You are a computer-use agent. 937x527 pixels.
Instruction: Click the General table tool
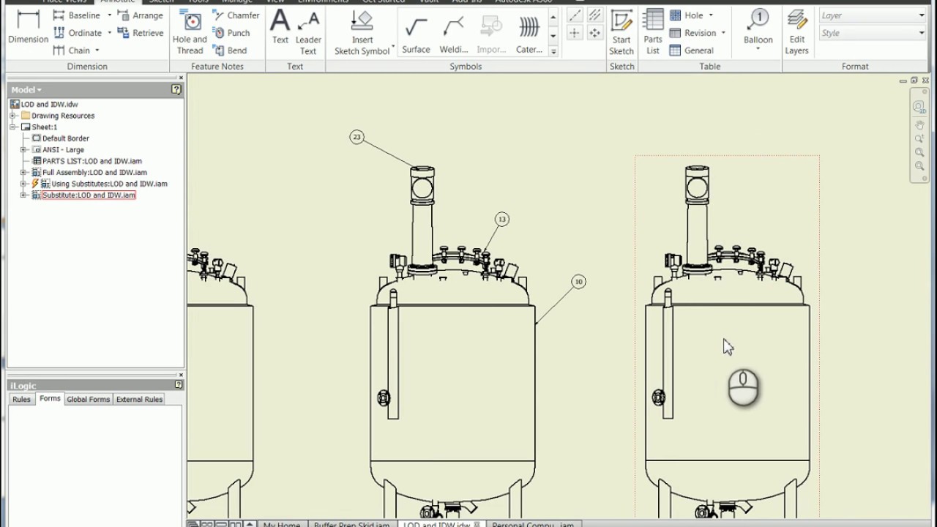click(x=692, y=51)
